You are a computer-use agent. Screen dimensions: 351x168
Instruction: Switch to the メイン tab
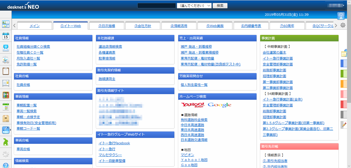click(34, 26)
